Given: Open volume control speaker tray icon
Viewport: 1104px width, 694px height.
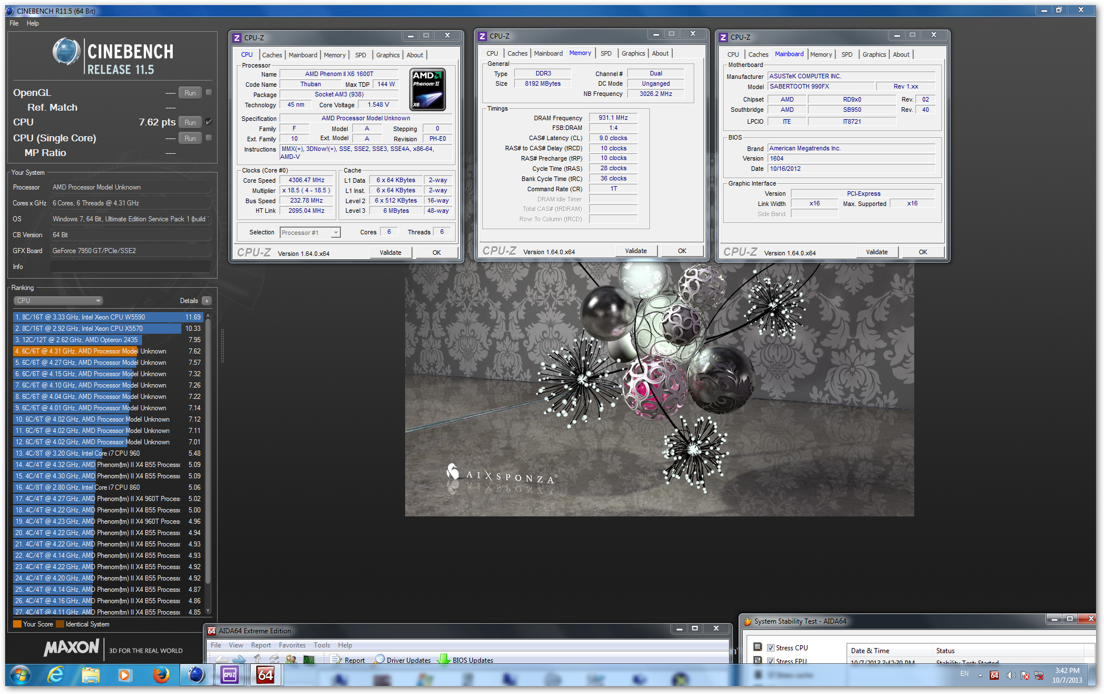Looking at the screenshot, I should point(1010,675).
